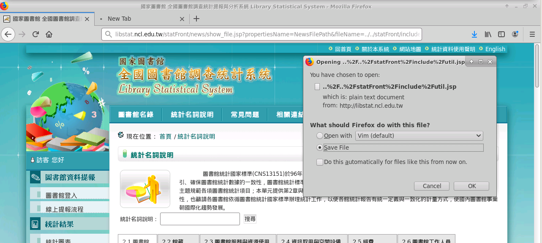Open the Downloads arrow in toolbar
Image resolution: width=542 pixels, height=243 pixels.
tap(474, 34)
